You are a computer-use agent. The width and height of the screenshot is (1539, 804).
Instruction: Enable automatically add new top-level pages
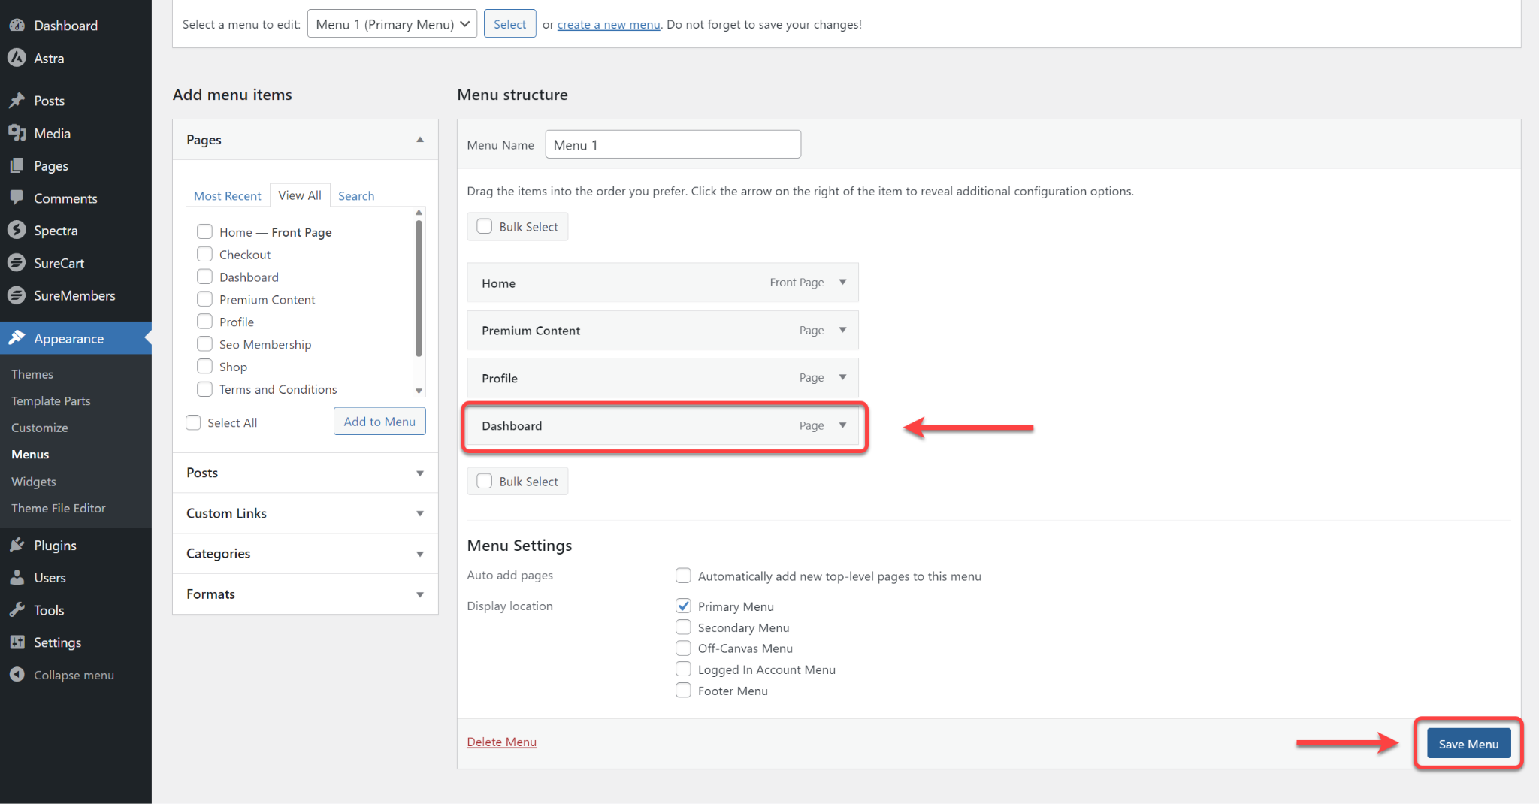click(x=683, y=576)
